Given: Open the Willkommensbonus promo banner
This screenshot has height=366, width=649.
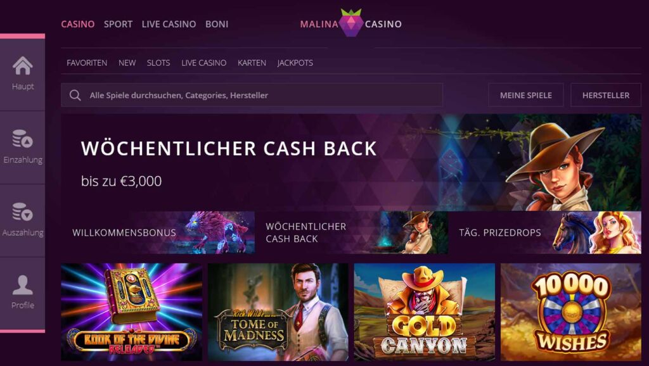Looking at the screenshot, I should coord(158,232).
